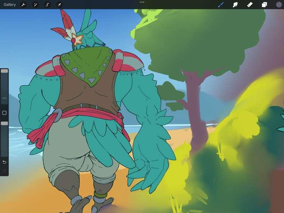Open the Adjustments magic wand menu
Viewport: 284px width, 213px height.
tap(35, 5)
